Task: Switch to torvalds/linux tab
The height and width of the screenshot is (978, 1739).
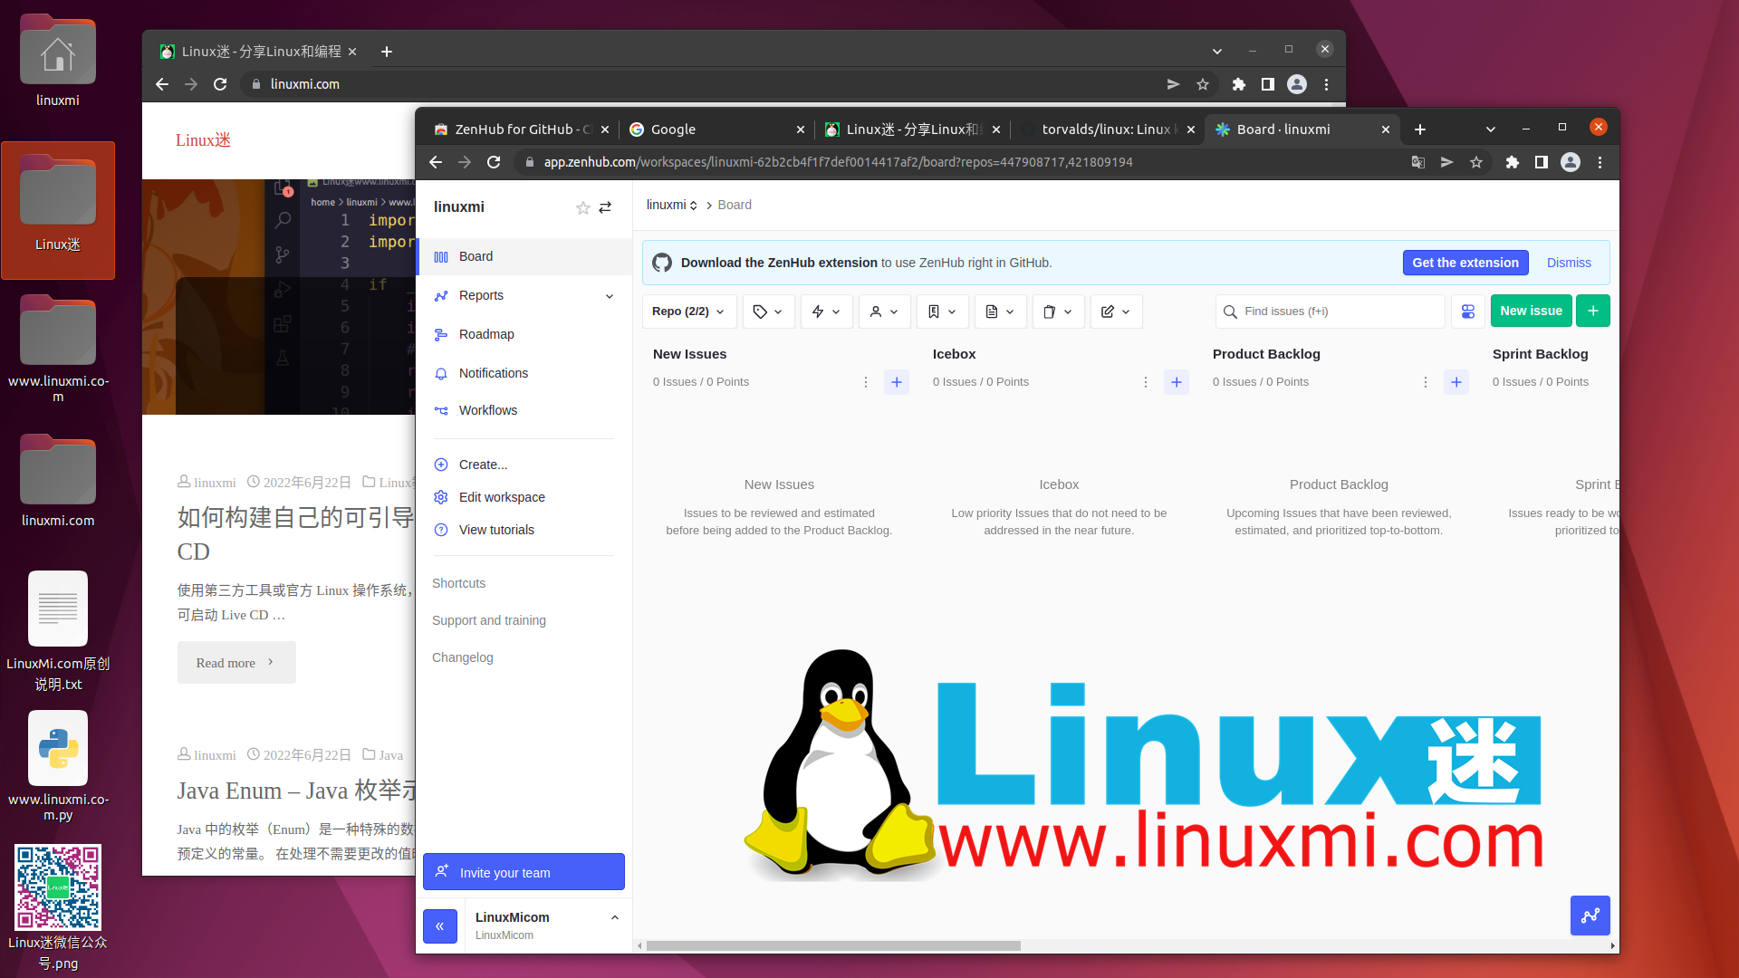Action: pos(1105,129)
